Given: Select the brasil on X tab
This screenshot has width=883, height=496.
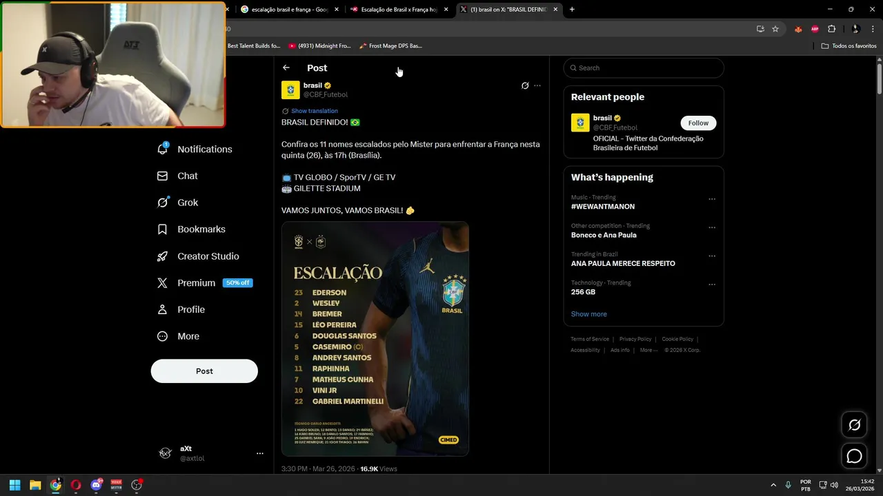Looking at the screenshot, I should 509,10.
